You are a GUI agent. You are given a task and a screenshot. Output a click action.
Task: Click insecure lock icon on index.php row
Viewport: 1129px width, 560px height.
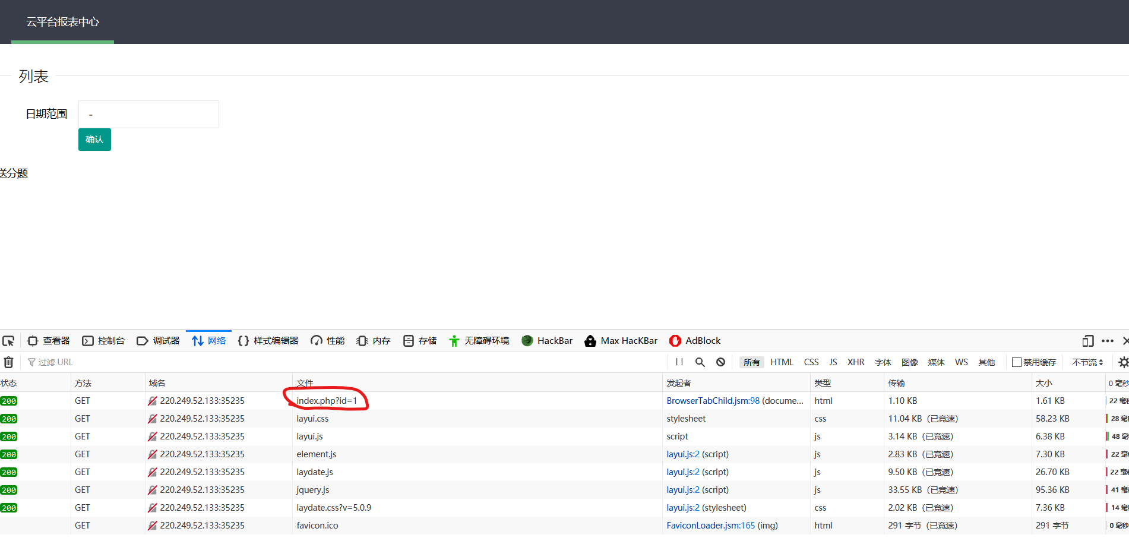point(153,401)
